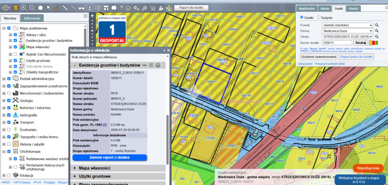Open the Adresy search tab
This screenshot has width=388, height=185.
tap(325, 8)
